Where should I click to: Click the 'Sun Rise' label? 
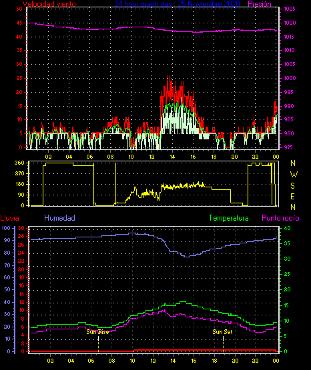click(97, 332)
